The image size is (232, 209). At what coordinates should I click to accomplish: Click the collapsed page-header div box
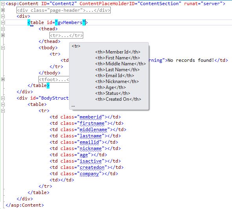click(64, 10)
